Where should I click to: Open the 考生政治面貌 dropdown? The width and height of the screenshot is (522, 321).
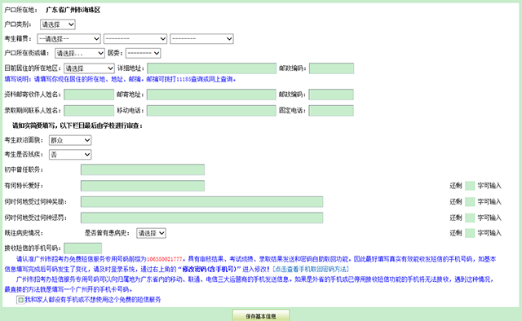tap(70, 140)
